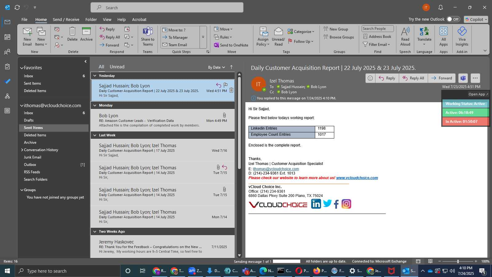Open Calendar in left navigation bar
Image resolution: width=492 pixels, height=277 pixels.
click(x=7, y=37)
